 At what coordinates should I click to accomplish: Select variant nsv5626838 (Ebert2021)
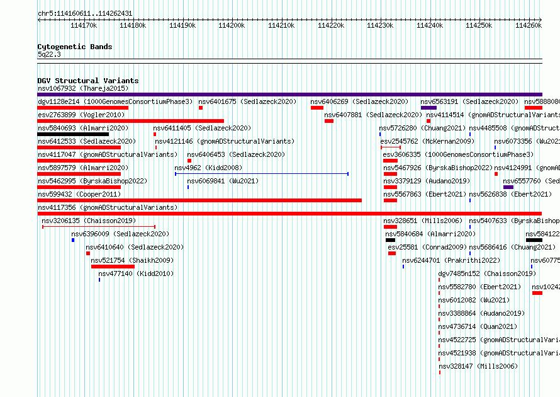[510, 194]
